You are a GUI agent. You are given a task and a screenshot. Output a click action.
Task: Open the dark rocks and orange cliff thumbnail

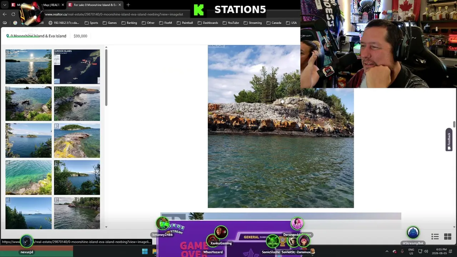click(77, 104)
